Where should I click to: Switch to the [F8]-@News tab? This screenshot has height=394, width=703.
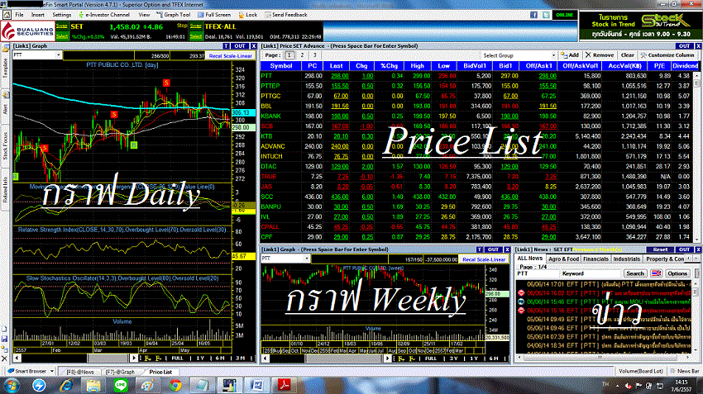tap(80, 372)
